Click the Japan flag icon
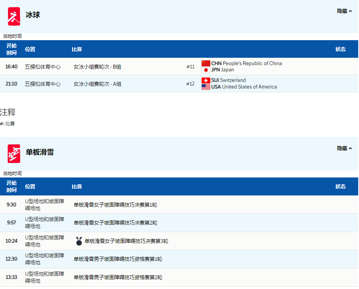 click(206, 70)
